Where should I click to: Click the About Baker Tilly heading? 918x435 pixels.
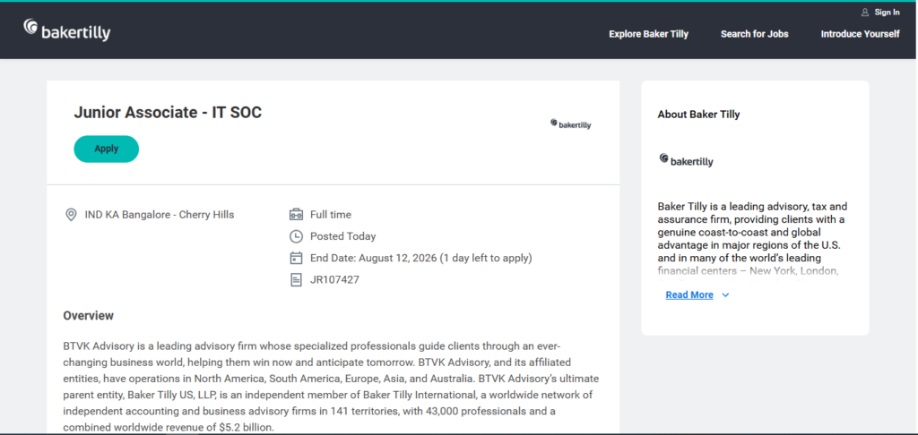tap(698, 115)
